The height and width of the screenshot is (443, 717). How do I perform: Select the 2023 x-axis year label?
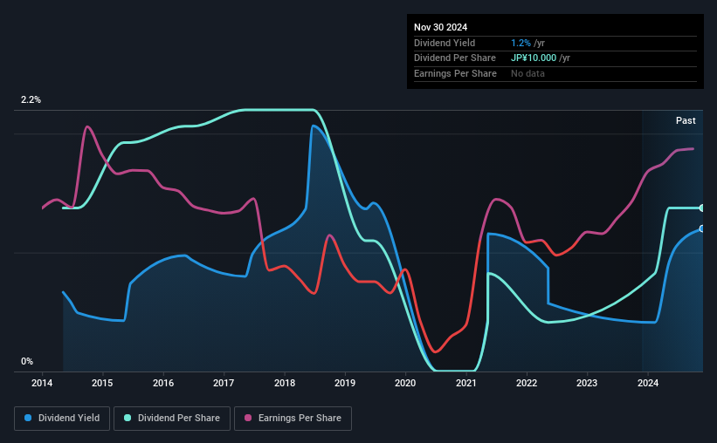(x=587, y=383)
